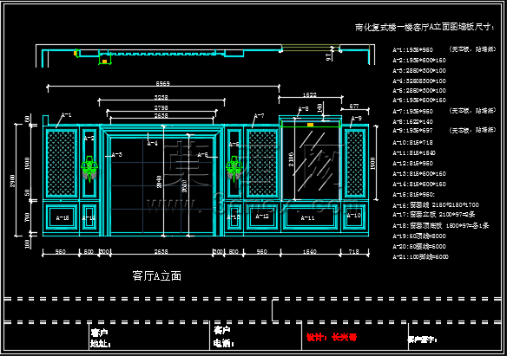Select the A-7 lattice panel leader label
Screen dimensions: 507x356
coord(259,115)
